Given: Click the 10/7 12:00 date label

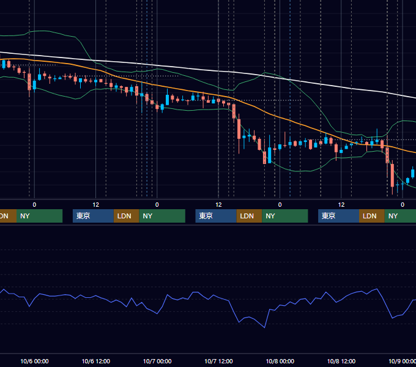Looking at the screenshot, I should click(218, 361).
